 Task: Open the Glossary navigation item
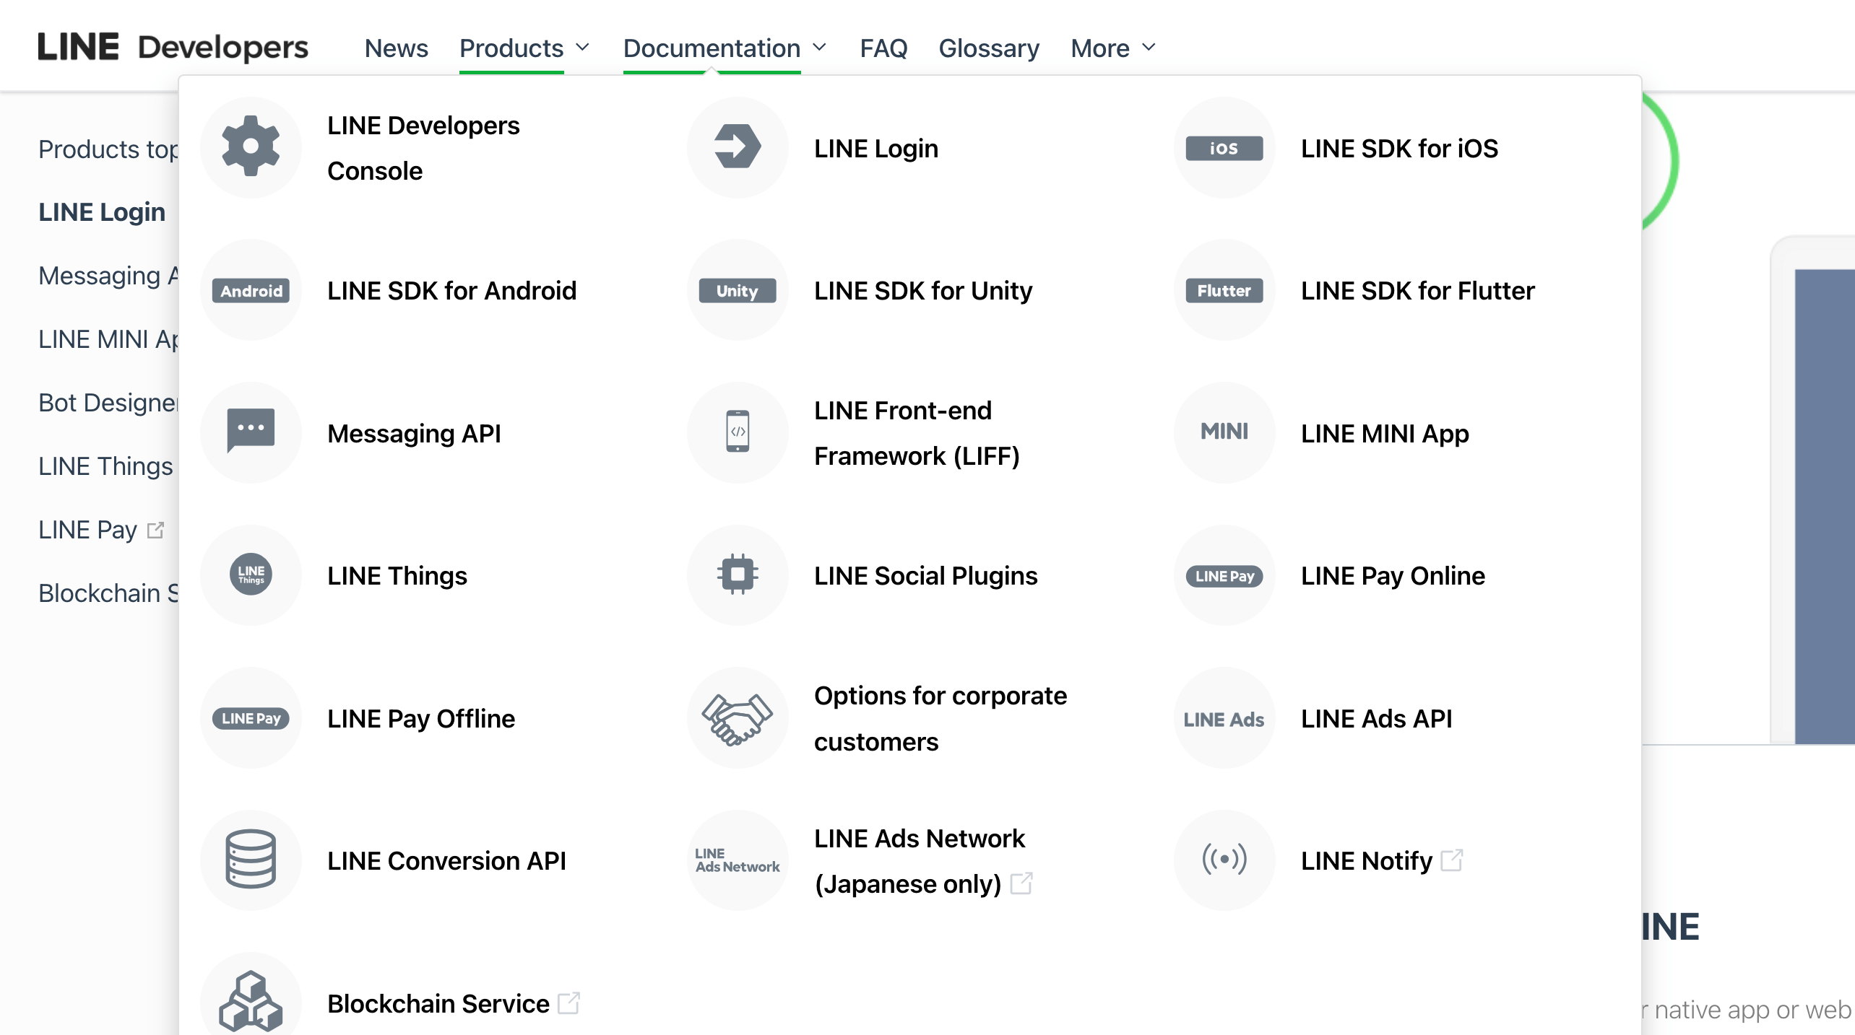point(988,48)
